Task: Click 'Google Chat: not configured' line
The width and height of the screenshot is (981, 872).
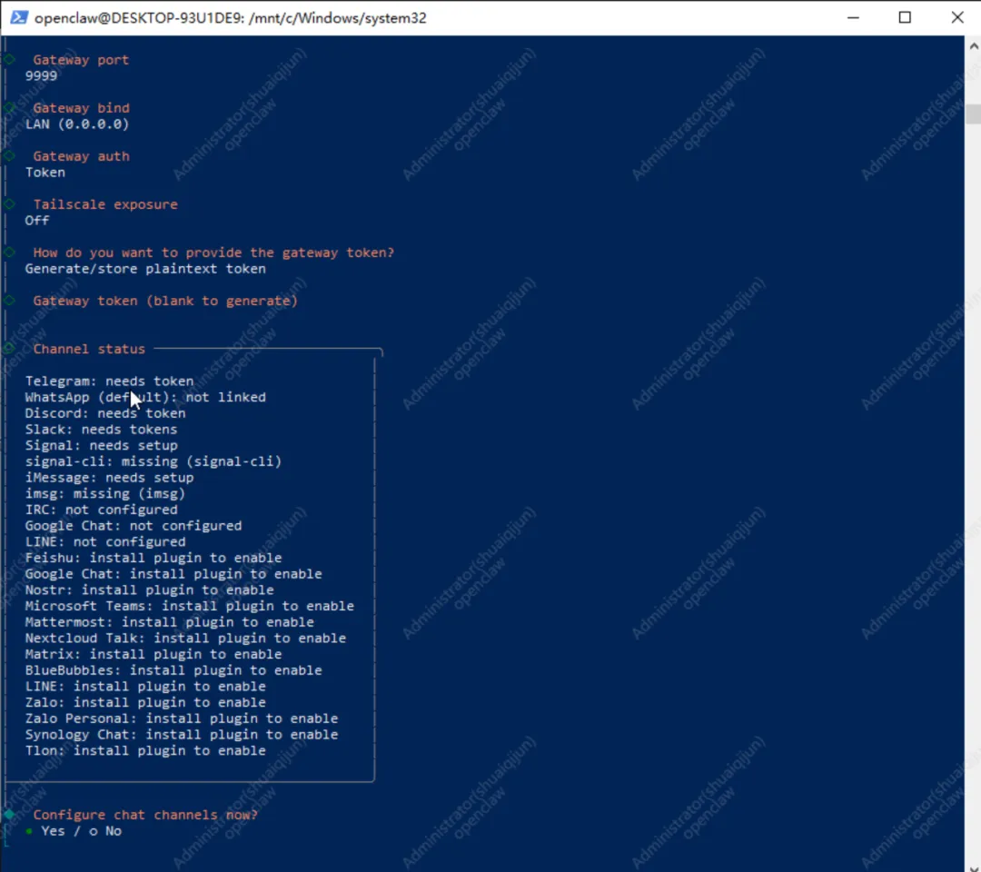Action: point(134,525)
